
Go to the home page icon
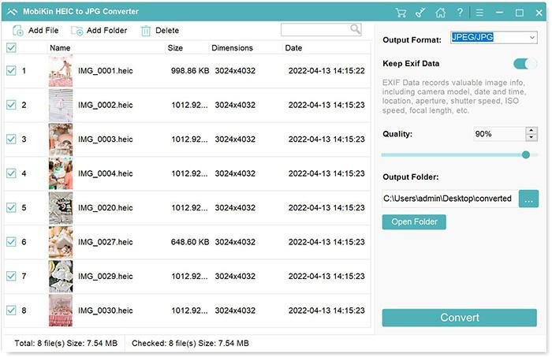click(x=440, y=13)
